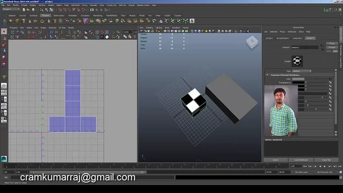Open the Shading menu in the viewport panel

point(150,28)
